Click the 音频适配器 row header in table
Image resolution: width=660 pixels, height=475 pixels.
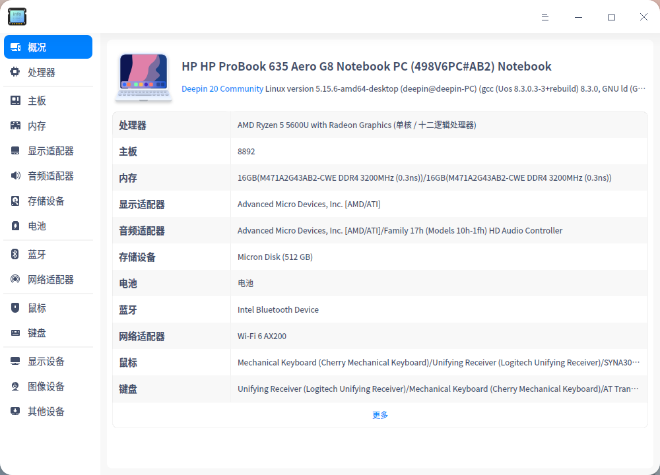142,231
